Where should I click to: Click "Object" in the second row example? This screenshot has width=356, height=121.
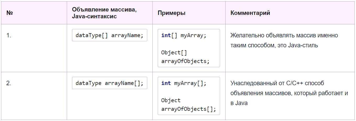pyautogui.click(x=171, y=100)
